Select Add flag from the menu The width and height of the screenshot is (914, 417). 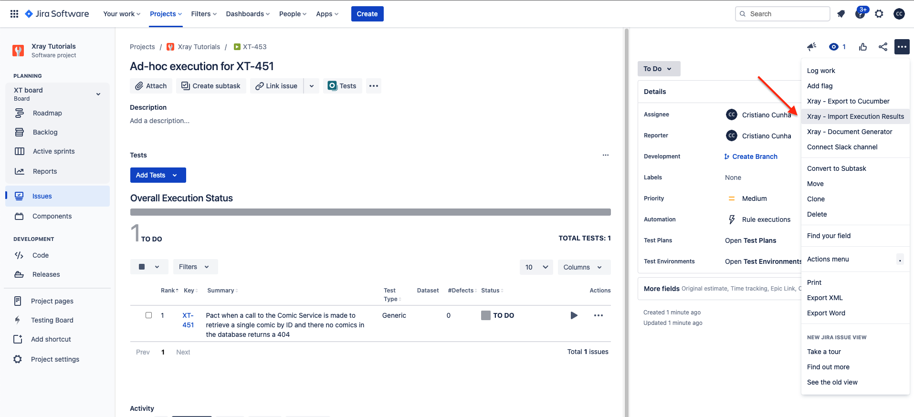coord(855,86)
